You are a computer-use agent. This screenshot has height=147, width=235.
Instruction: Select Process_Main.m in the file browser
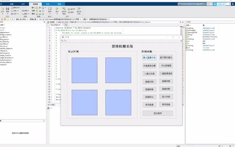point(6,62)
